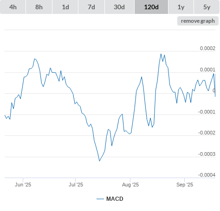Click the Aug '25 axis label

pos(130,185)
